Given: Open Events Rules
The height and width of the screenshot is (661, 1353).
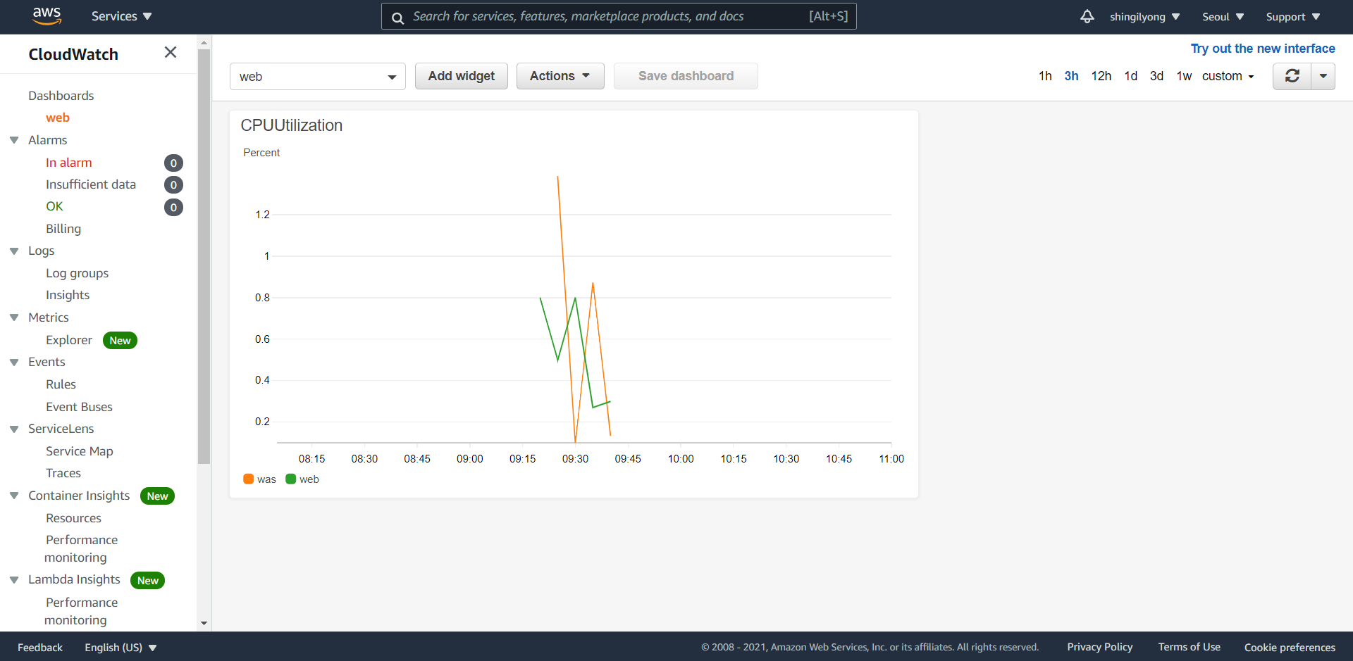Looking at the screenshot, I should click(x=61, y=384).
